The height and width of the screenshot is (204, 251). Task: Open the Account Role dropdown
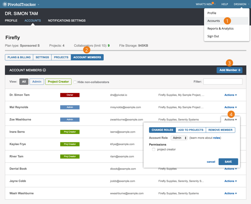tap(179, 138)
